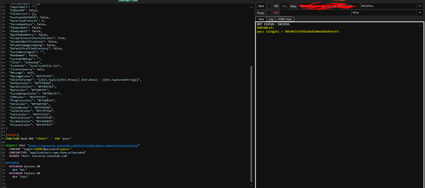Switch to the Log tab

coord(271,19)
